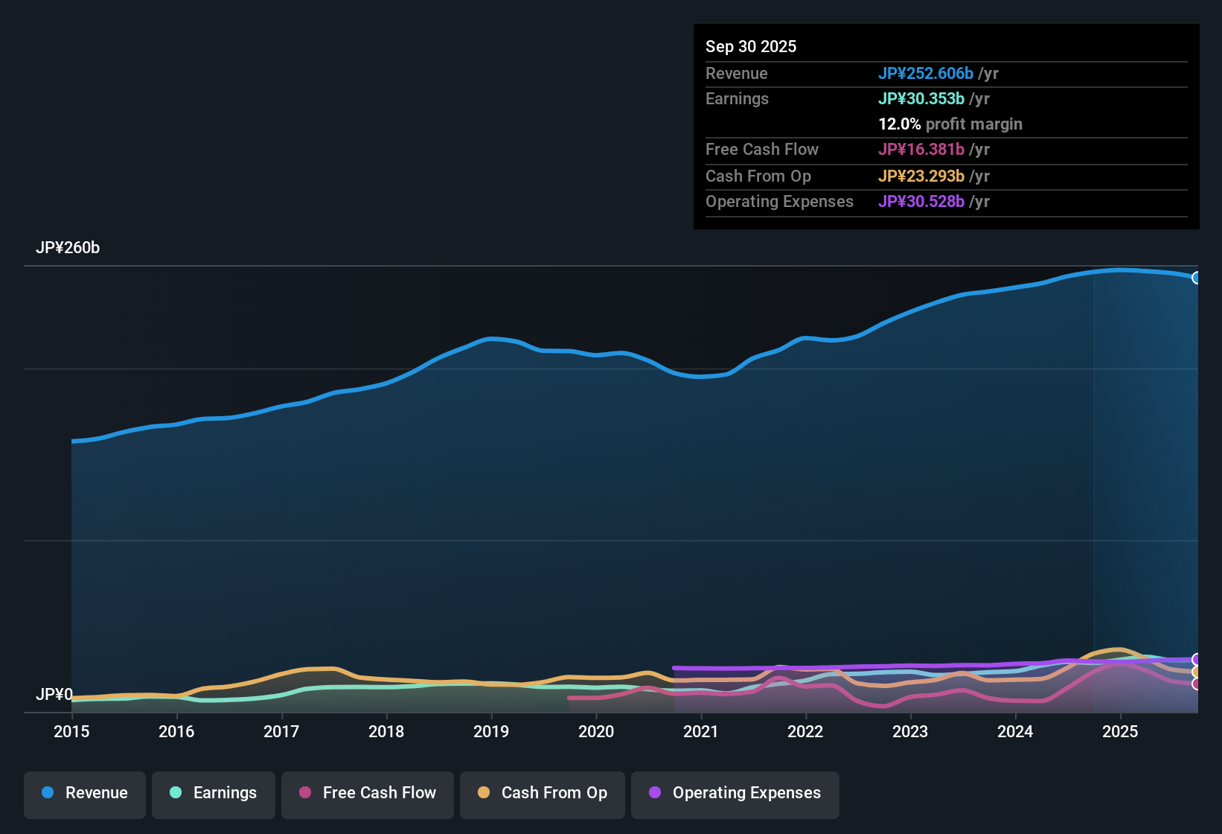Click the orange Cash From Op legend dot
The width and height of the screenshot is (1222, 834).
[484, 793]
